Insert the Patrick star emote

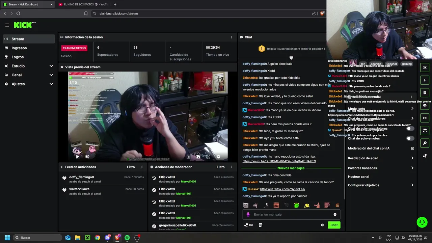click(317, 205)
